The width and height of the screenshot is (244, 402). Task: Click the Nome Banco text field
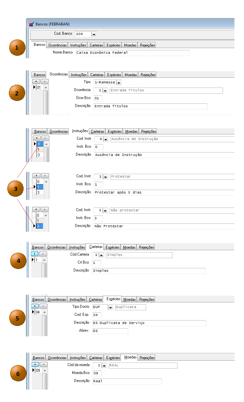[132, 53]
